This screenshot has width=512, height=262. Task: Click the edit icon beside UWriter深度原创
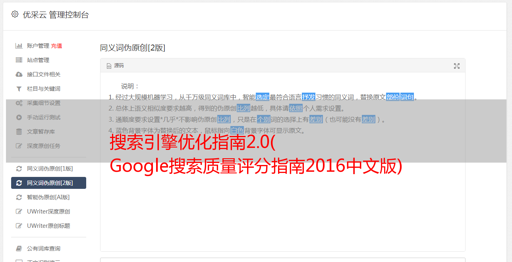click(x=19, y=212)
